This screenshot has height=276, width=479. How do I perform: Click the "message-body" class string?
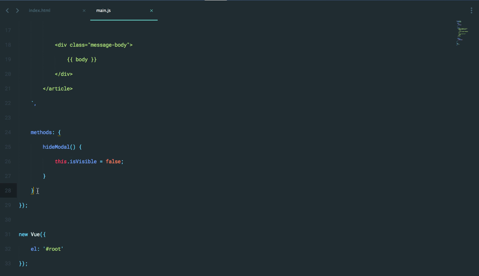click(109, 45)
